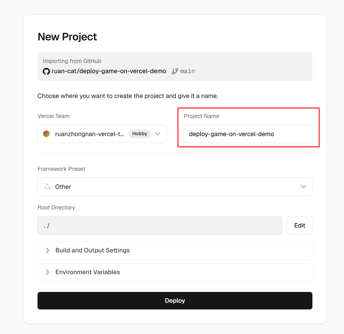Click the Vercel team avatar circle
The height and width of the screenshot is (334, 344).
click(x=47, y=134)
